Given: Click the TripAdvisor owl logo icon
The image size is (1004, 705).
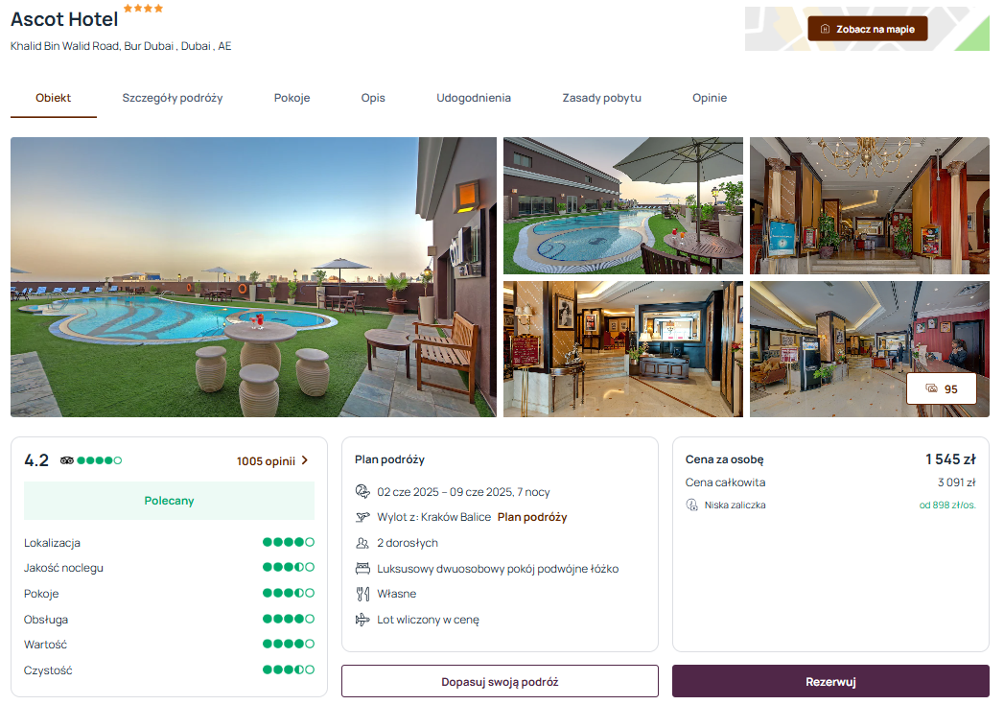Looking at the screenshot, I should point(66,460).
